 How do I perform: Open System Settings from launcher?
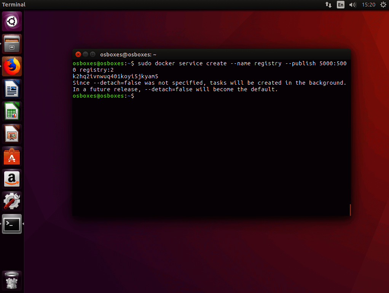click(x=12, y=201)
